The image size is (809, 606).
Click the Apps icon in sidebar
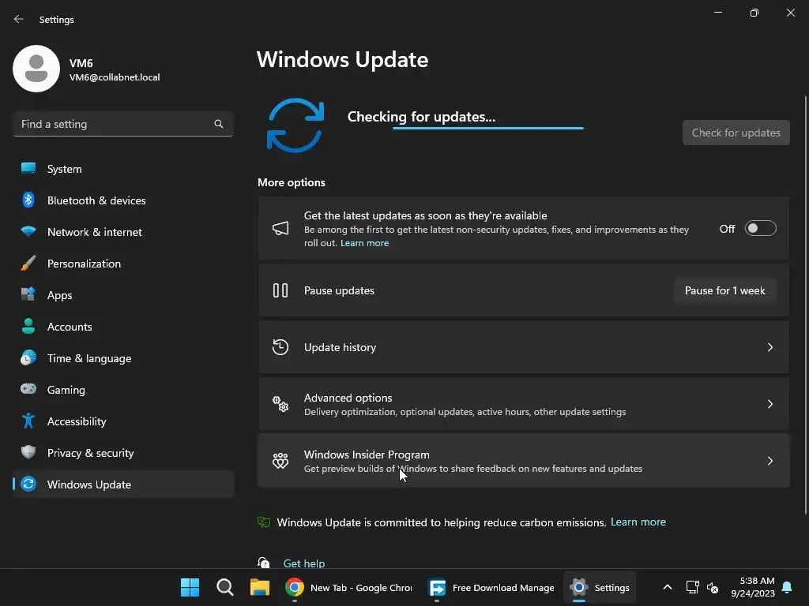tap(28, 295)
